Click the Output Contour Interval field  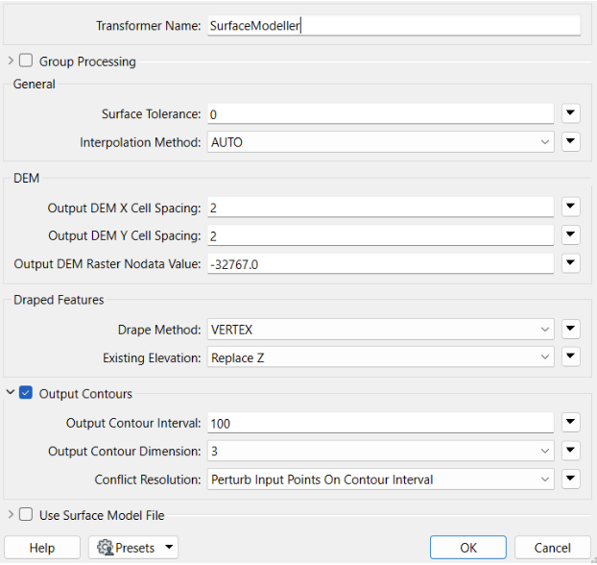click(380, 423)
